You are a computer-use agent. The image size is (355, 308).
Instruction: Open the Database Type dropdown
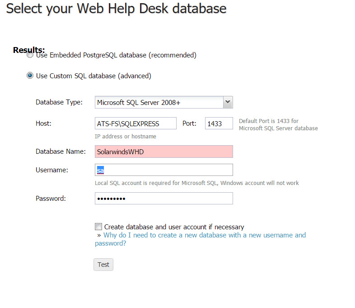(x=163, y=102)
